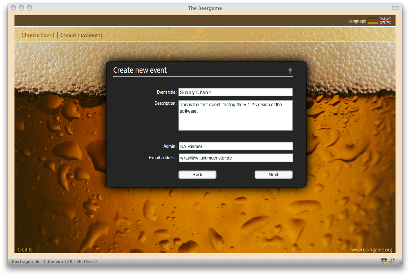Viewport: 410px width, 276px height.
Task: Visit www.beergame.org link
Action: coord(371,250)
